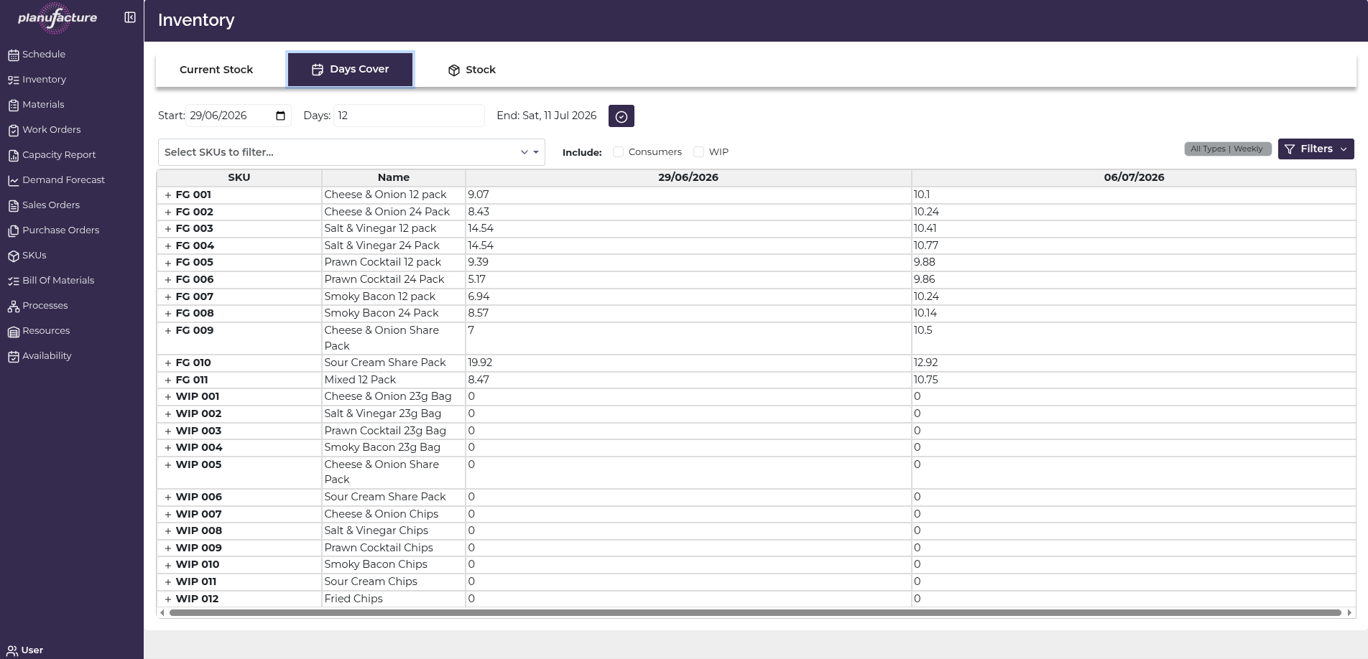
Task: Open the Filters dropdown button
Action: [1316, 149]
